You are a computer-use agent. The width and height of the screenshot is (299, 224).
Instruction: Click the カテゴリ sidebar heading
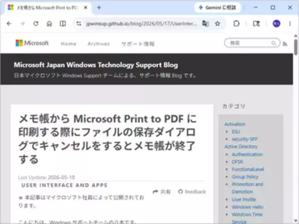tap(233, 106)
